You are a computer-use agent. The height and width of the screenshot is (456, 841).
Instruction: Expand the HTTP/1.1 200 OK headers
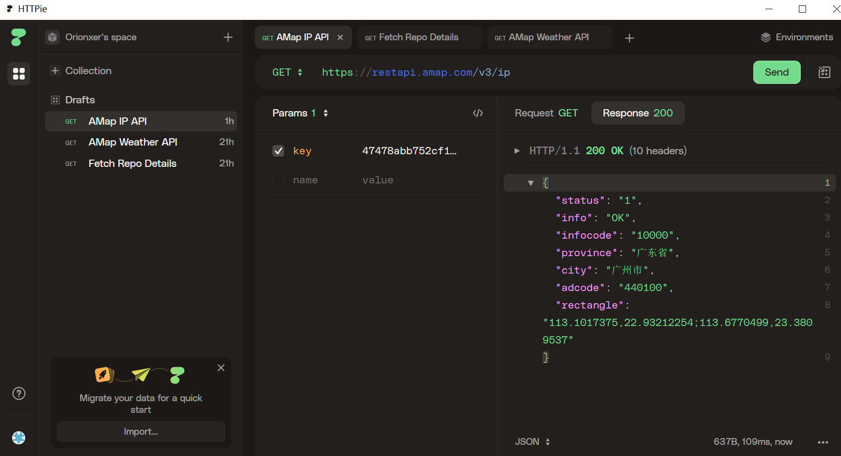[517, 151]
